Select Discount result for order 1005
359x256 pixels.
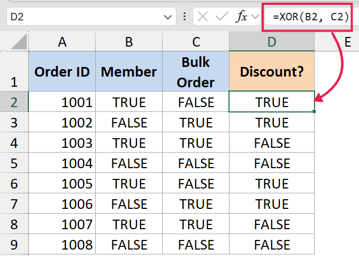point(272,183)
